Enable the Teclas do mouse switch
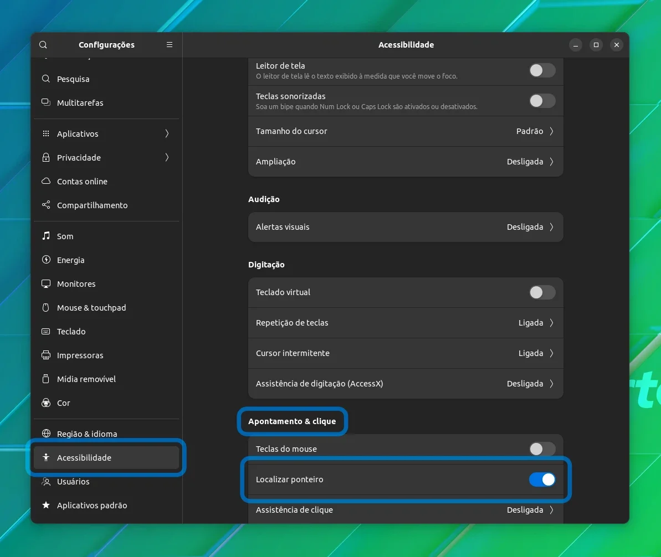This screenshot has height=557, width=661. point(542,449)
